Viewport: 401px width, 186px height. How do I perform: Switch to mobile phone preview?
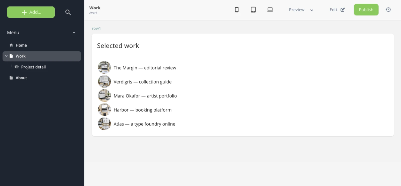pyautogui.click(x=237, y=10)
